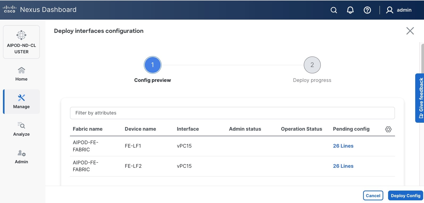This screenshot has width=424, height=203.
Task: Open the Give feedback side tab
Action: point(420,98)
